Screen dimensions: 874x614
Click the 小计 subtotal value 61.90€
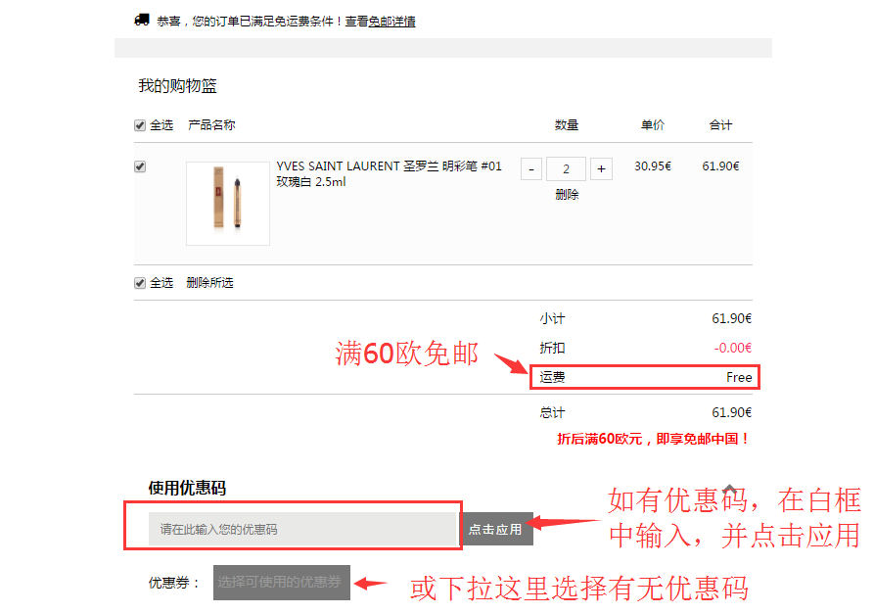pyautogui.click(x=731, y=318)
